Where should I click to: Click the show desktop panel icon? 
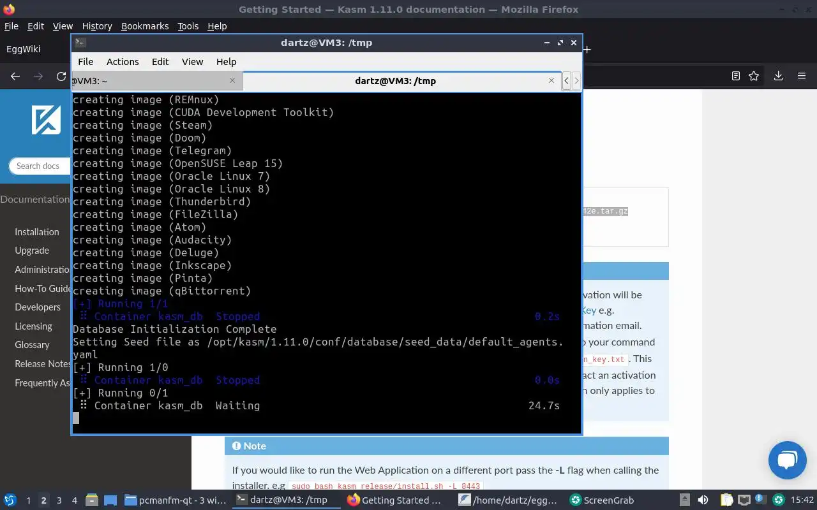[x=110, y=500]
